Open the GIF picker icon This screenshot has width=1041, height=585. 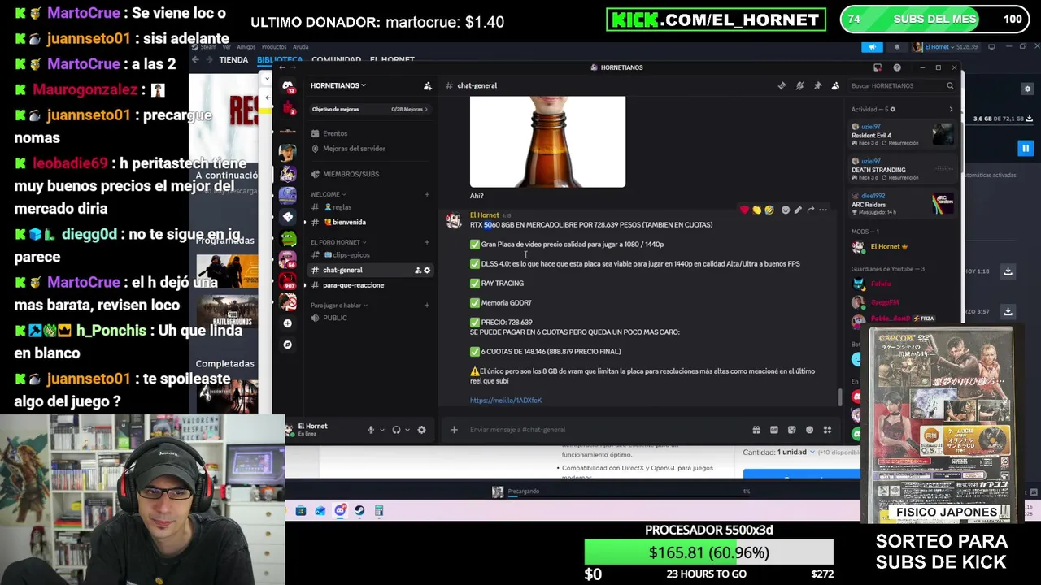773,430
